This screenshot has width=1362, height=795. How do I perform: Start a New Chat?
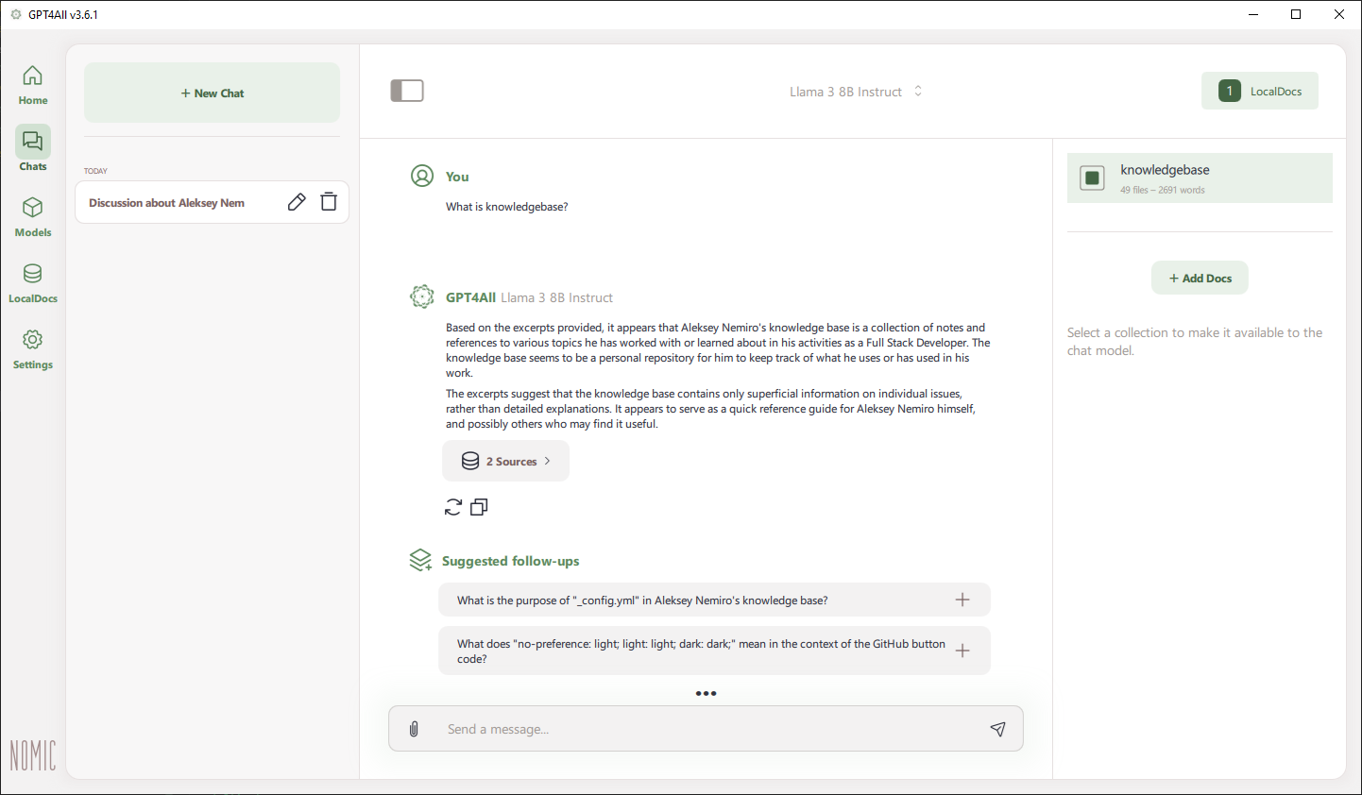click(213, 93)
